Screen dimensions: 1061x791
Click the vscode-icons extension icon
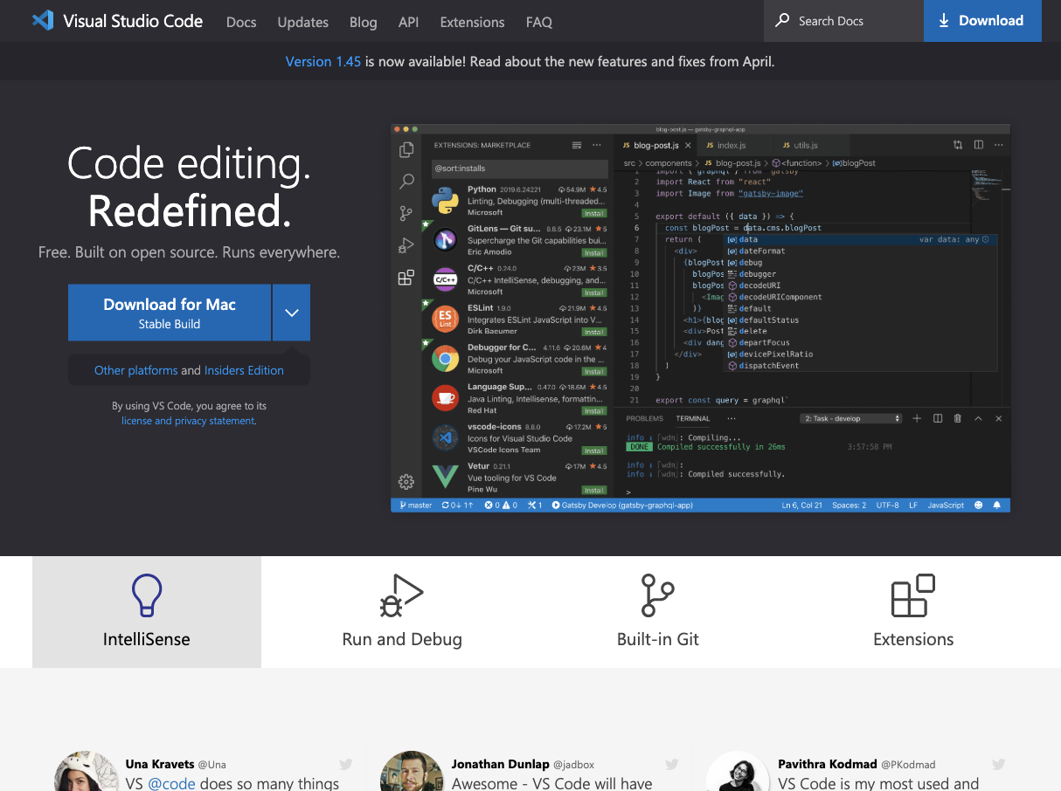pyautogui.click(x=446, y=437)
